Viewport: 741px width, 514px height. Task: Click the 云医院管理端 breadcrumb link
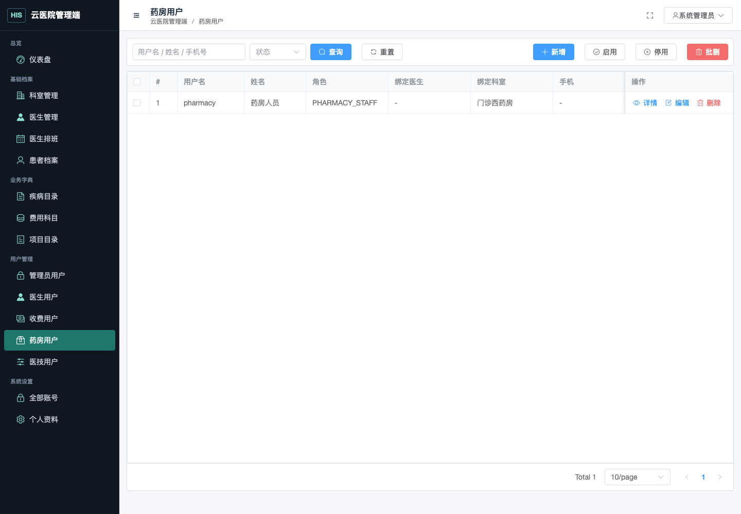[x=169, y=22]
